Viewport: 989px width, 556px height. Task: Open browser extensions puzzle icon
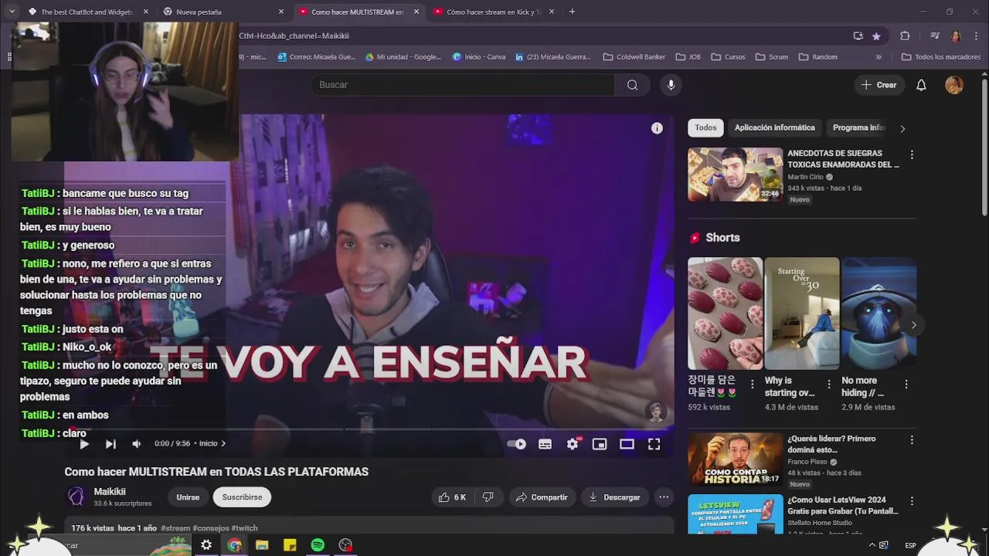(x=905, y=36)
